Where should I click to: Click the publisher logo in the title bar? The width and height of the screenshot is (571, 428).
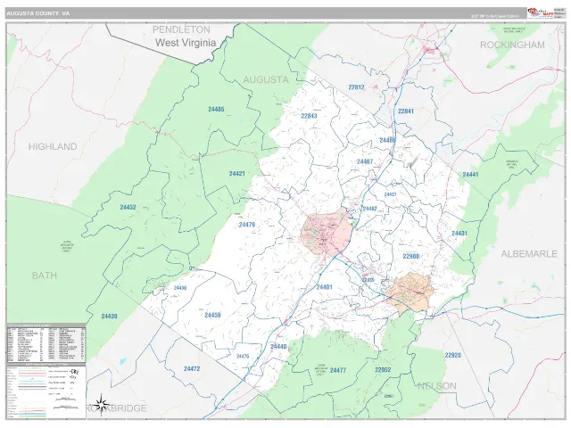[x=541, y=12]
